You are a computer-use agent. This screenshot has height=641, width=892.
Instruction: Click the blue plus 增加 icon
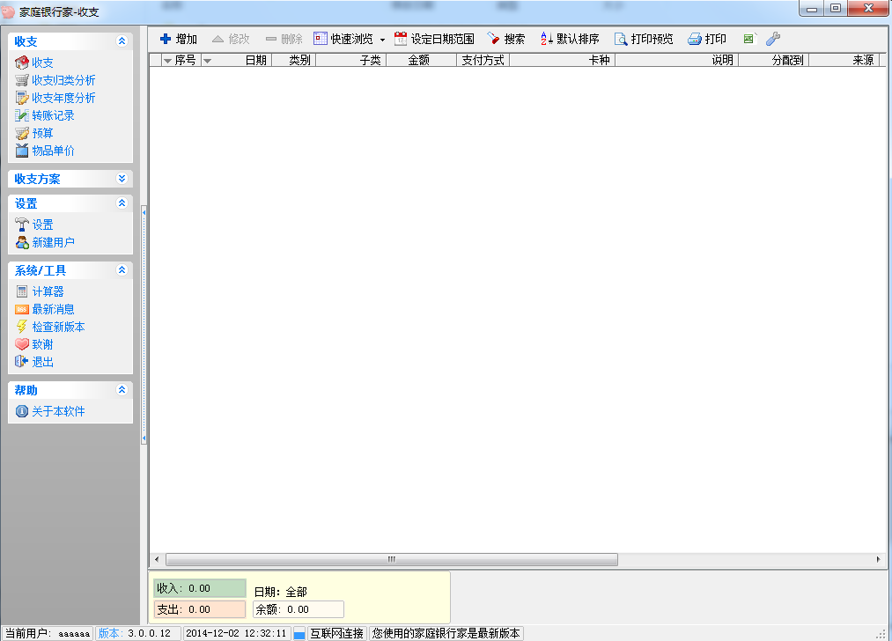click(x=166, y=39)
